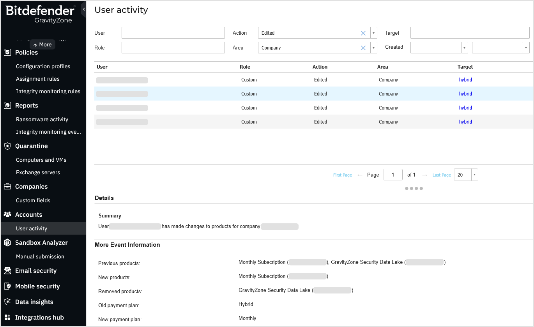Open Accounts using the people icon
The image size is (534, 327).
tap(8, 214)
